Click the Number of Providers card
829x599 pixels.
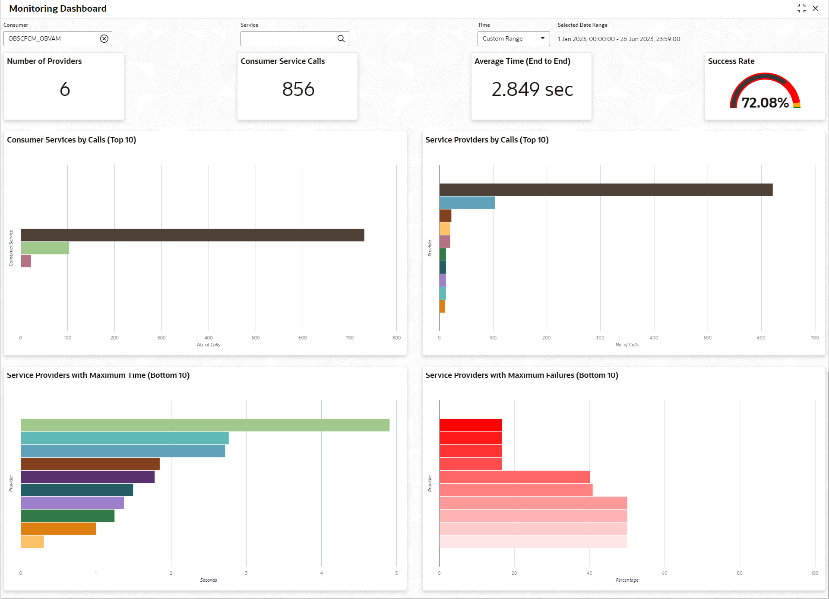pyautogui.click(x=64, y=86)
